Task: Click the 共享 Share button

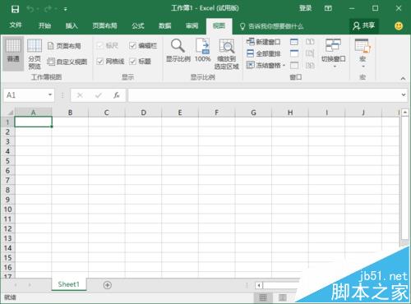Action: (x=364, y=26)
